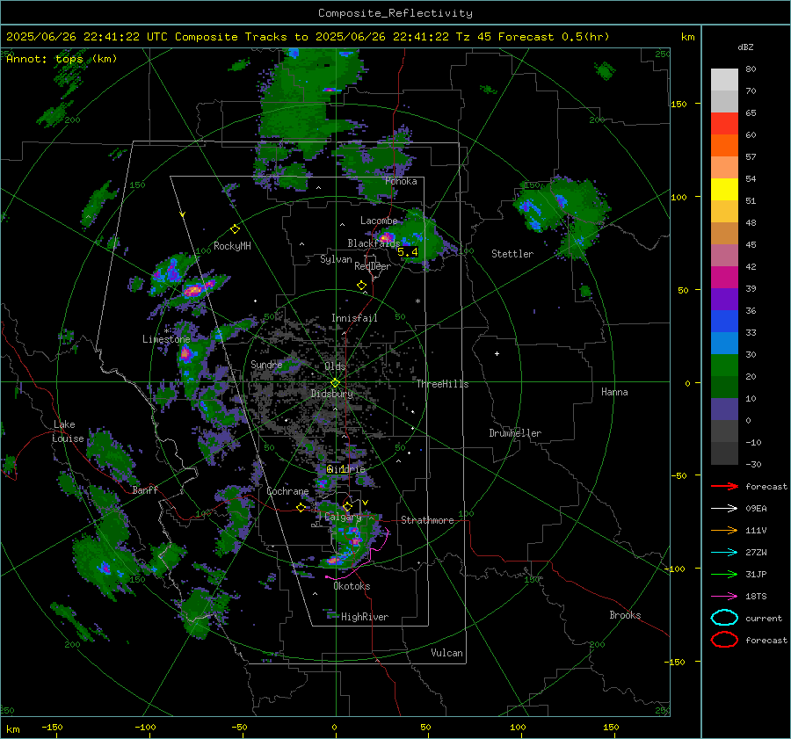Click the yellow diamond marker above Calgary

coord(347,506)
